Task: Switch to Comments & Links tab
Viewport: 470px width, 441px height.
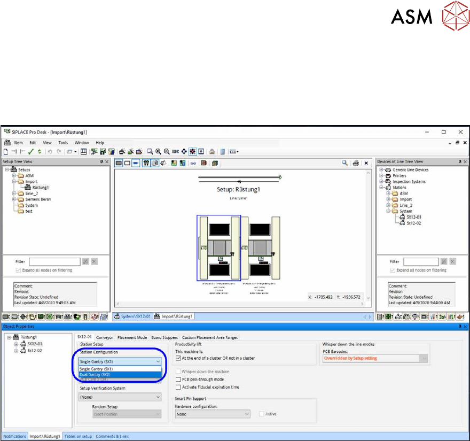Action: 112,437
